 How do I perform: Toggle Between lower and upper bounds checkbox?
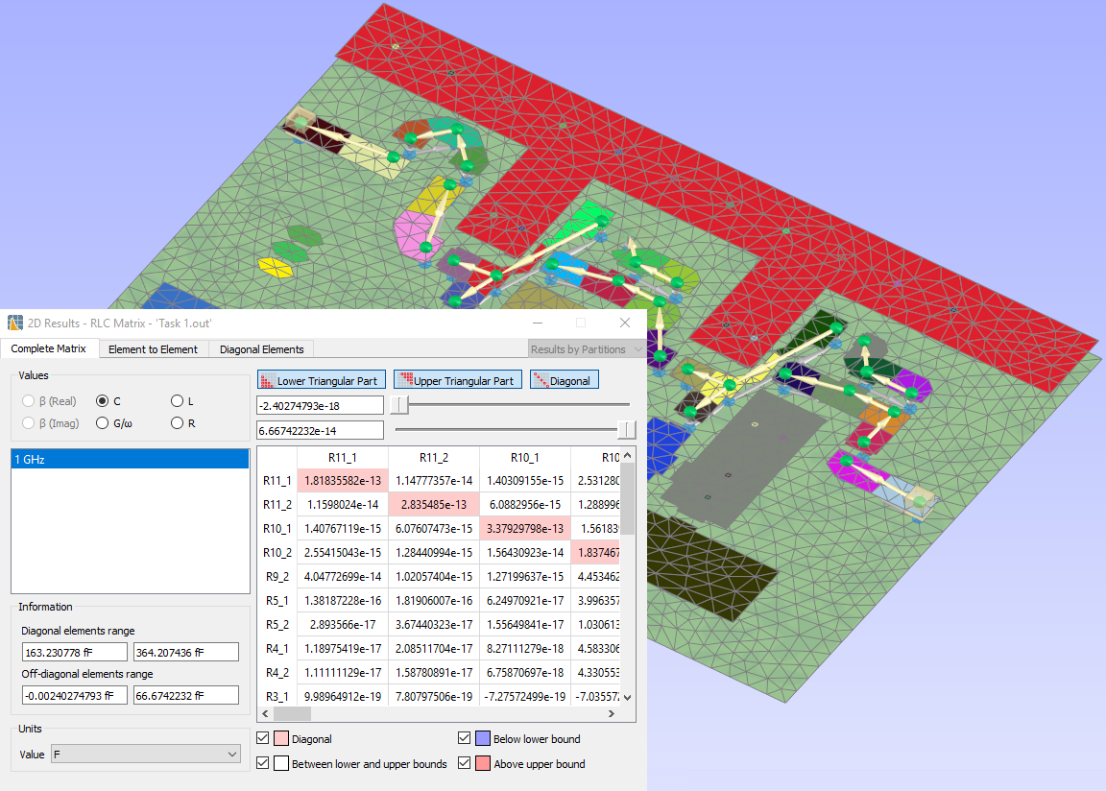pyautogui.click(x=264, y=764)
